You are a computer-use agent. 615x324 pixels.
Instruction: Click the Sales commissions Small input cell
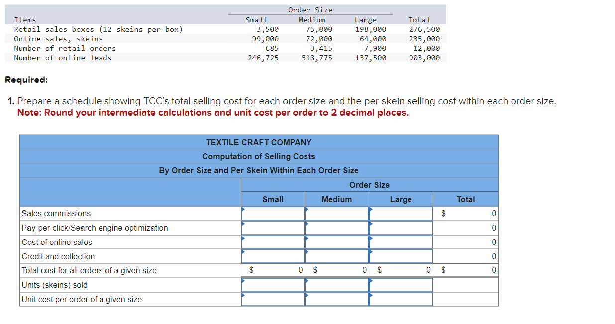[273, 213]
